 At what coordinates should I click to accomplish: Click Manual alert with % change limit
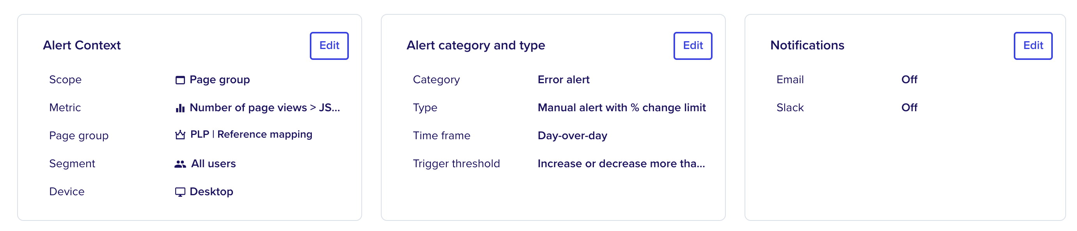pos(621,108)
